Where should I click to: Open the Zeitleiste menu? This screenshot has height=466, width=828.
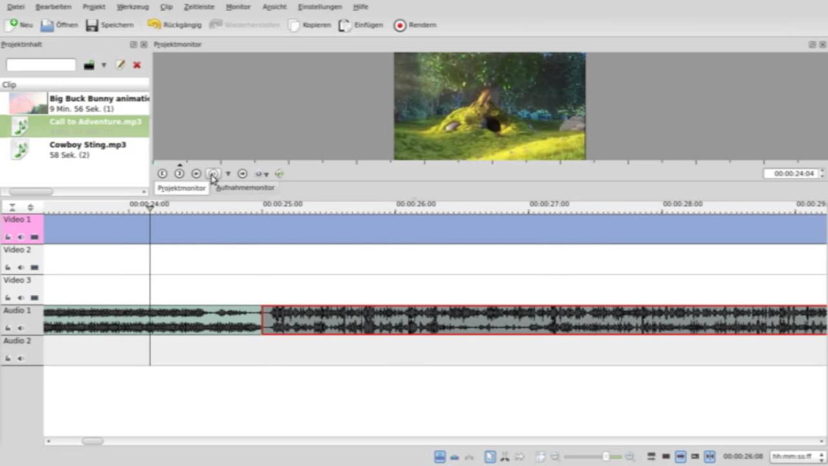(x=199, y=6)
